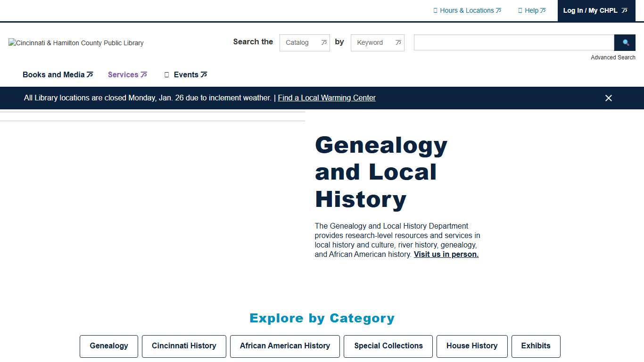Expand the Catalog selector arrow icon
The height and width of the screenshot is (362, 644).
pyautogui.click(x=324, y=42)
